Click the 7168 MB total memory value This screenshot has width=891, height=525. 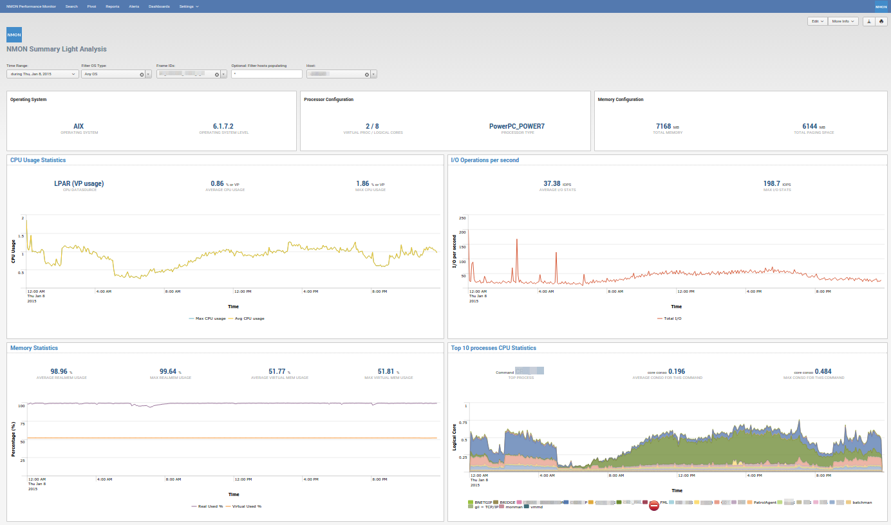(x=668, y=127)
